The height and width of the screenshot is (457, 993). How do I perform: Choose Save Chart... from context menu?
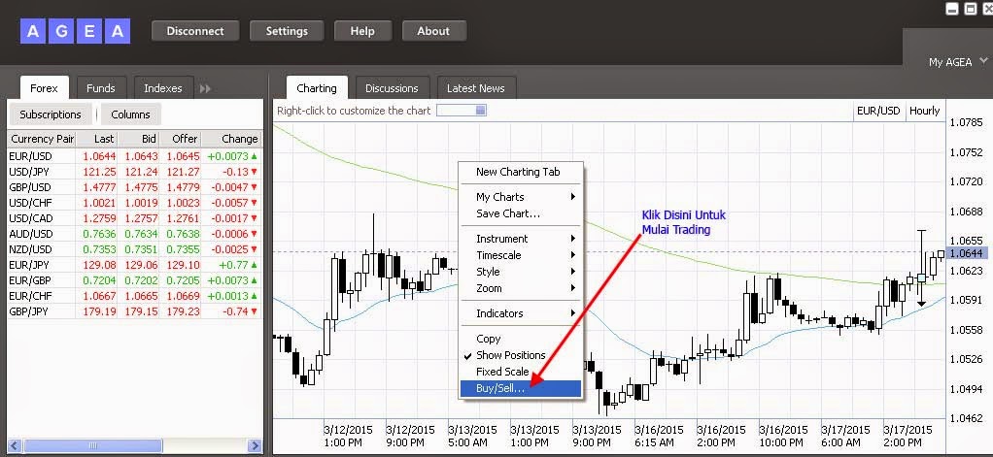tap(520, 213)
